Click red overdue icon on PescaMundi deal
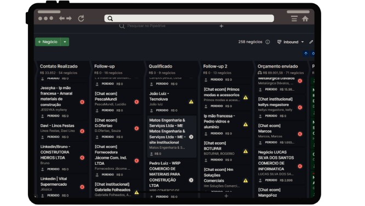This screenshot has height=206, width=365. coord(136,102)
